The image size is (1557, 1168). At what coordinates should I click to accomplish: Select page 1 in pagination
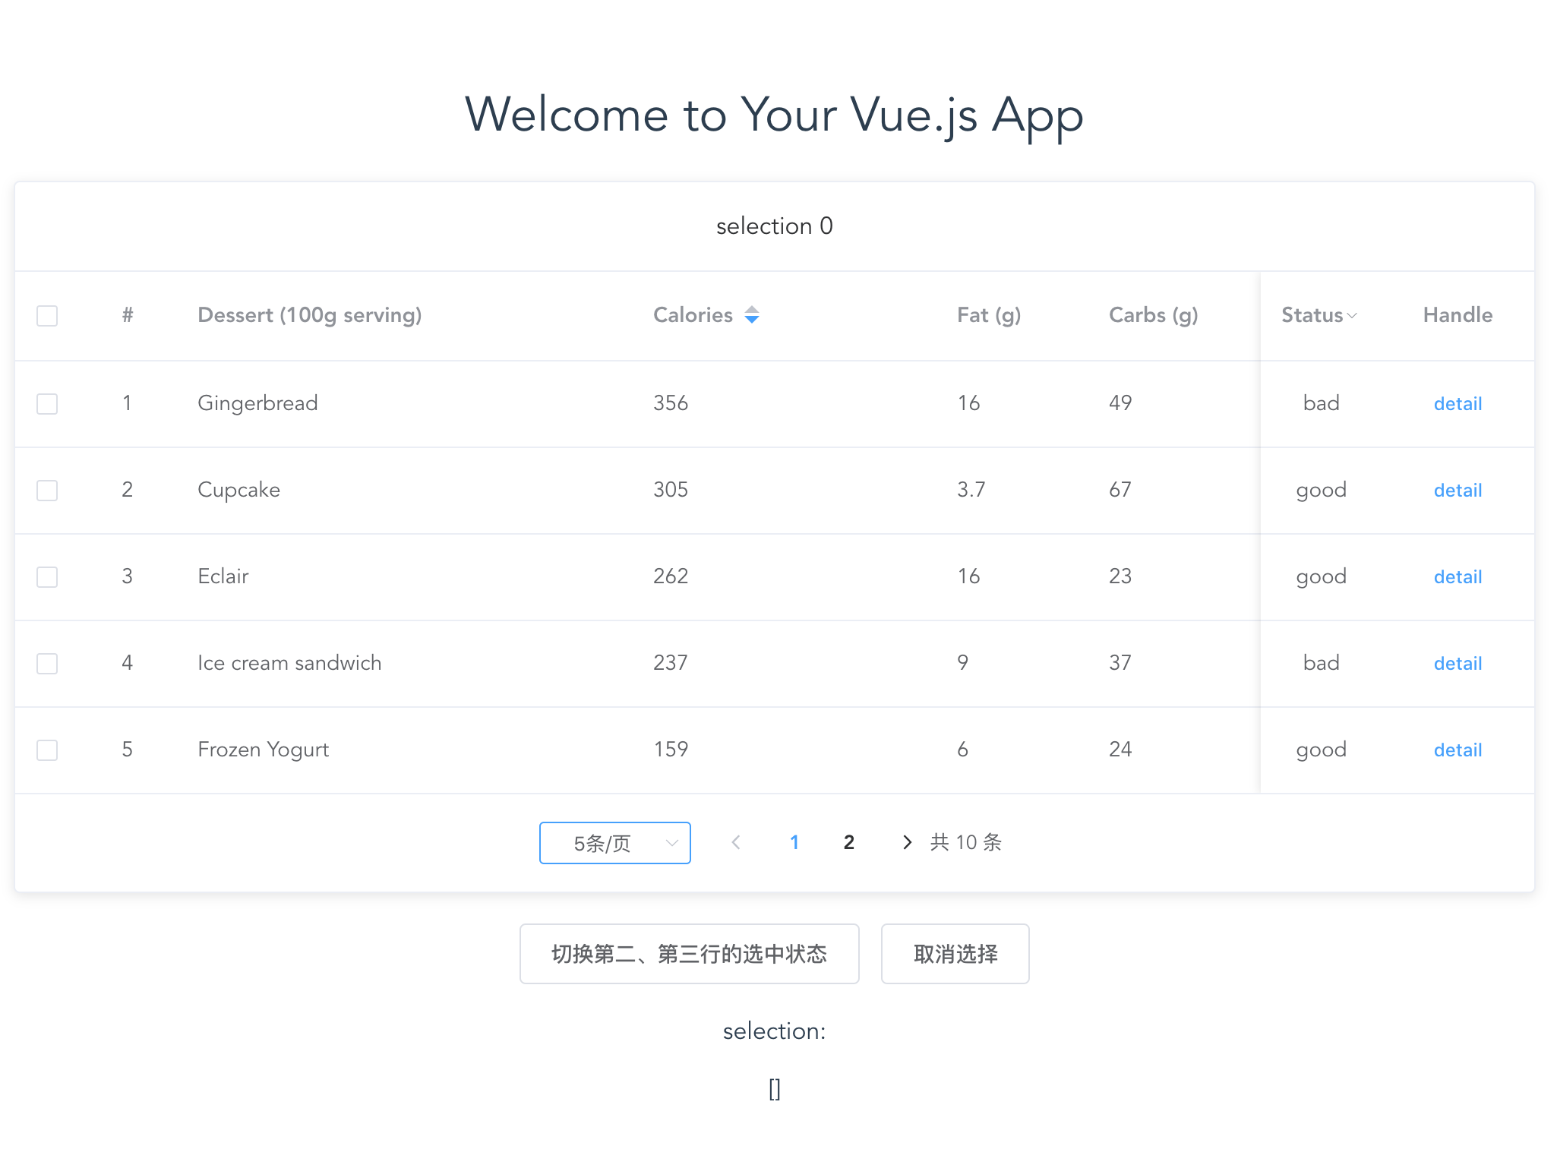[794, 842]
